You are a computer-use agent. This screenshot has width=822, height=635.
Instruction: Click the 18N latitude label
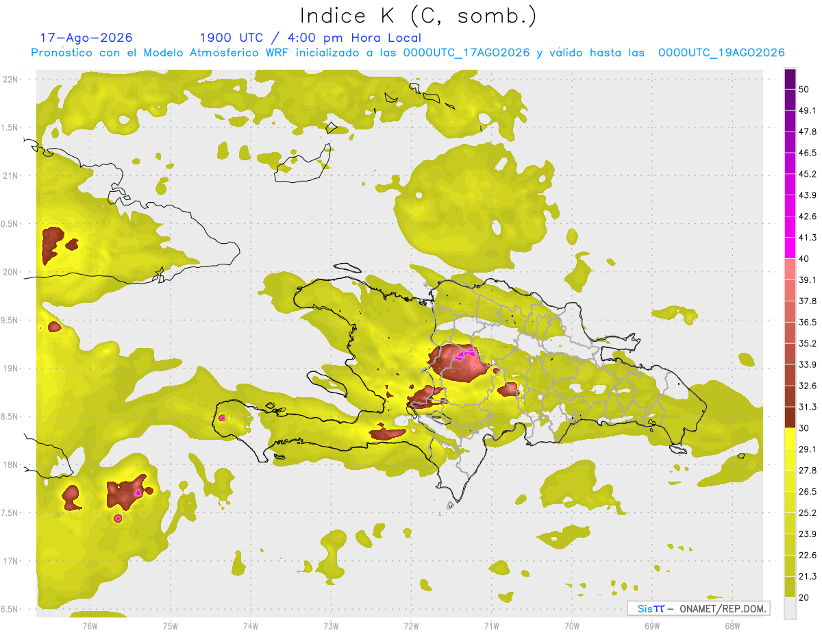tap(12, 464)
